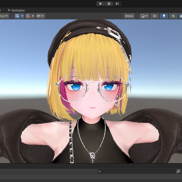182x182 pixels.
Task: Click the open-in-window icon beside search
Action: 178,171
